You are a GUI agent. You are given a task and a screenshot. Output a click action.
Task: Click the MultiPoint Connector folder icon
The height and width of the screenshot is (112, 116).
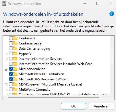pyautogui.click(x=15, y=89)
